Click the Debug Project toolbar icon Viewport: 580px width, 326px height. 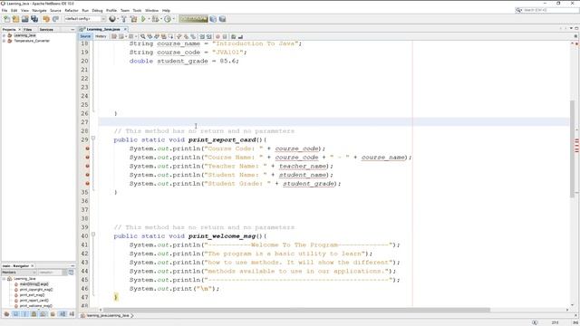coord(155,19)
